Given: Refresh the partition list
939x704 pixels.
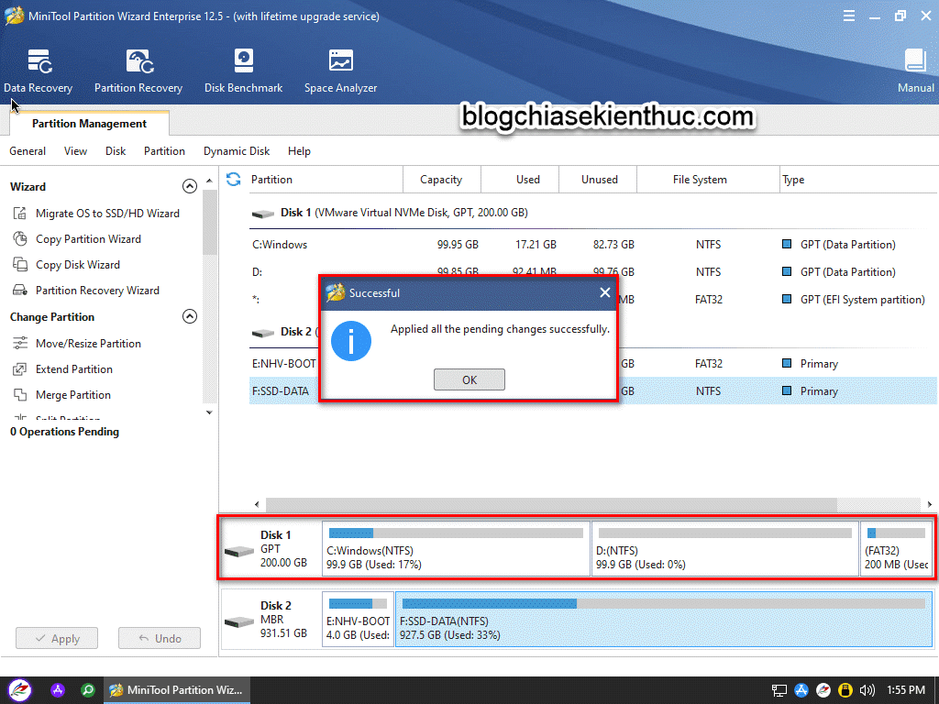Looking at the screenshot, I should (x=234, y=179).
